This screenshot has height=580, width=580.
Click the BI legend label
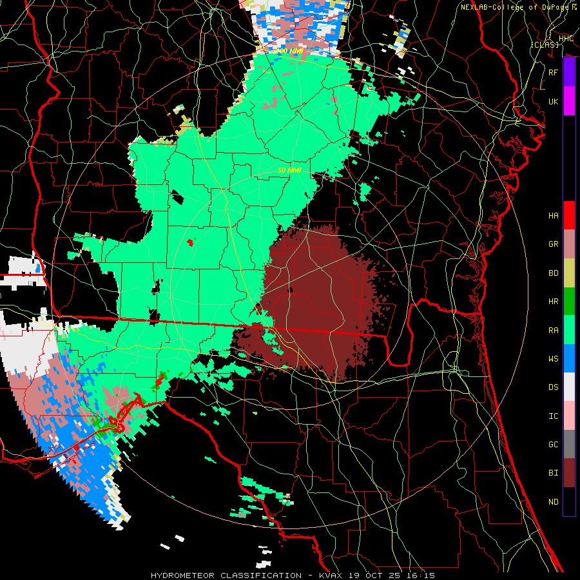(x=553, y=473)
